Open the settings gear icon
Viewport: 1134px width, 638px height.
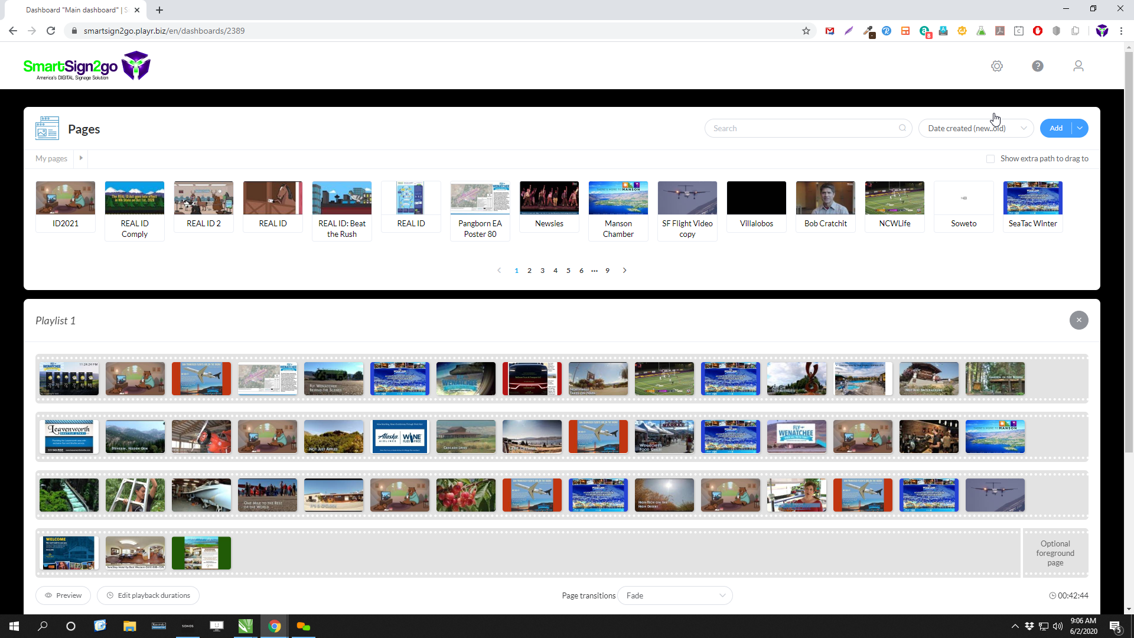(x=997, y=66)
